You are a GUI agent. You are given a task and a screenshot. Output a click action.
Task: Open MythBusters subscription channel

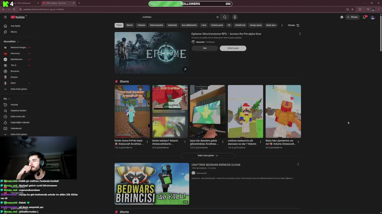(x=17, y=59)
